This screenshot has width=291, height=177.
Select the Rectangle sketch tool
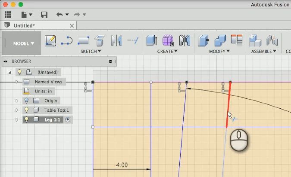(83, 41)
